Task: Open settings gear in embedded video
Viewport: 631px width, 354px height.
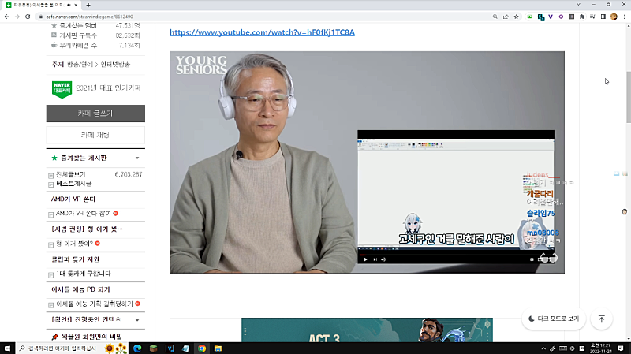Action: (531, 259)
